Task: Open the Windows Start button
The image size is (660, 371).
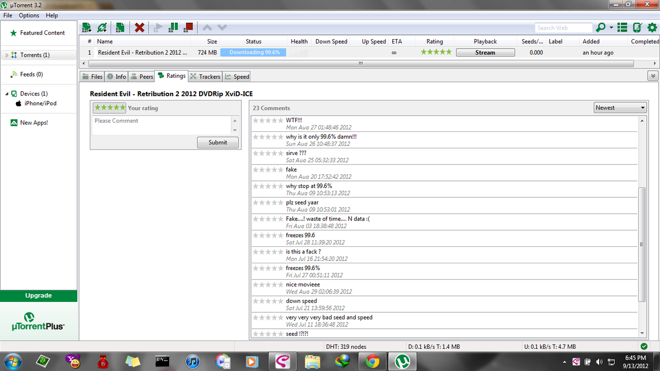Action: pyautogui.click(x=11, y=361)
